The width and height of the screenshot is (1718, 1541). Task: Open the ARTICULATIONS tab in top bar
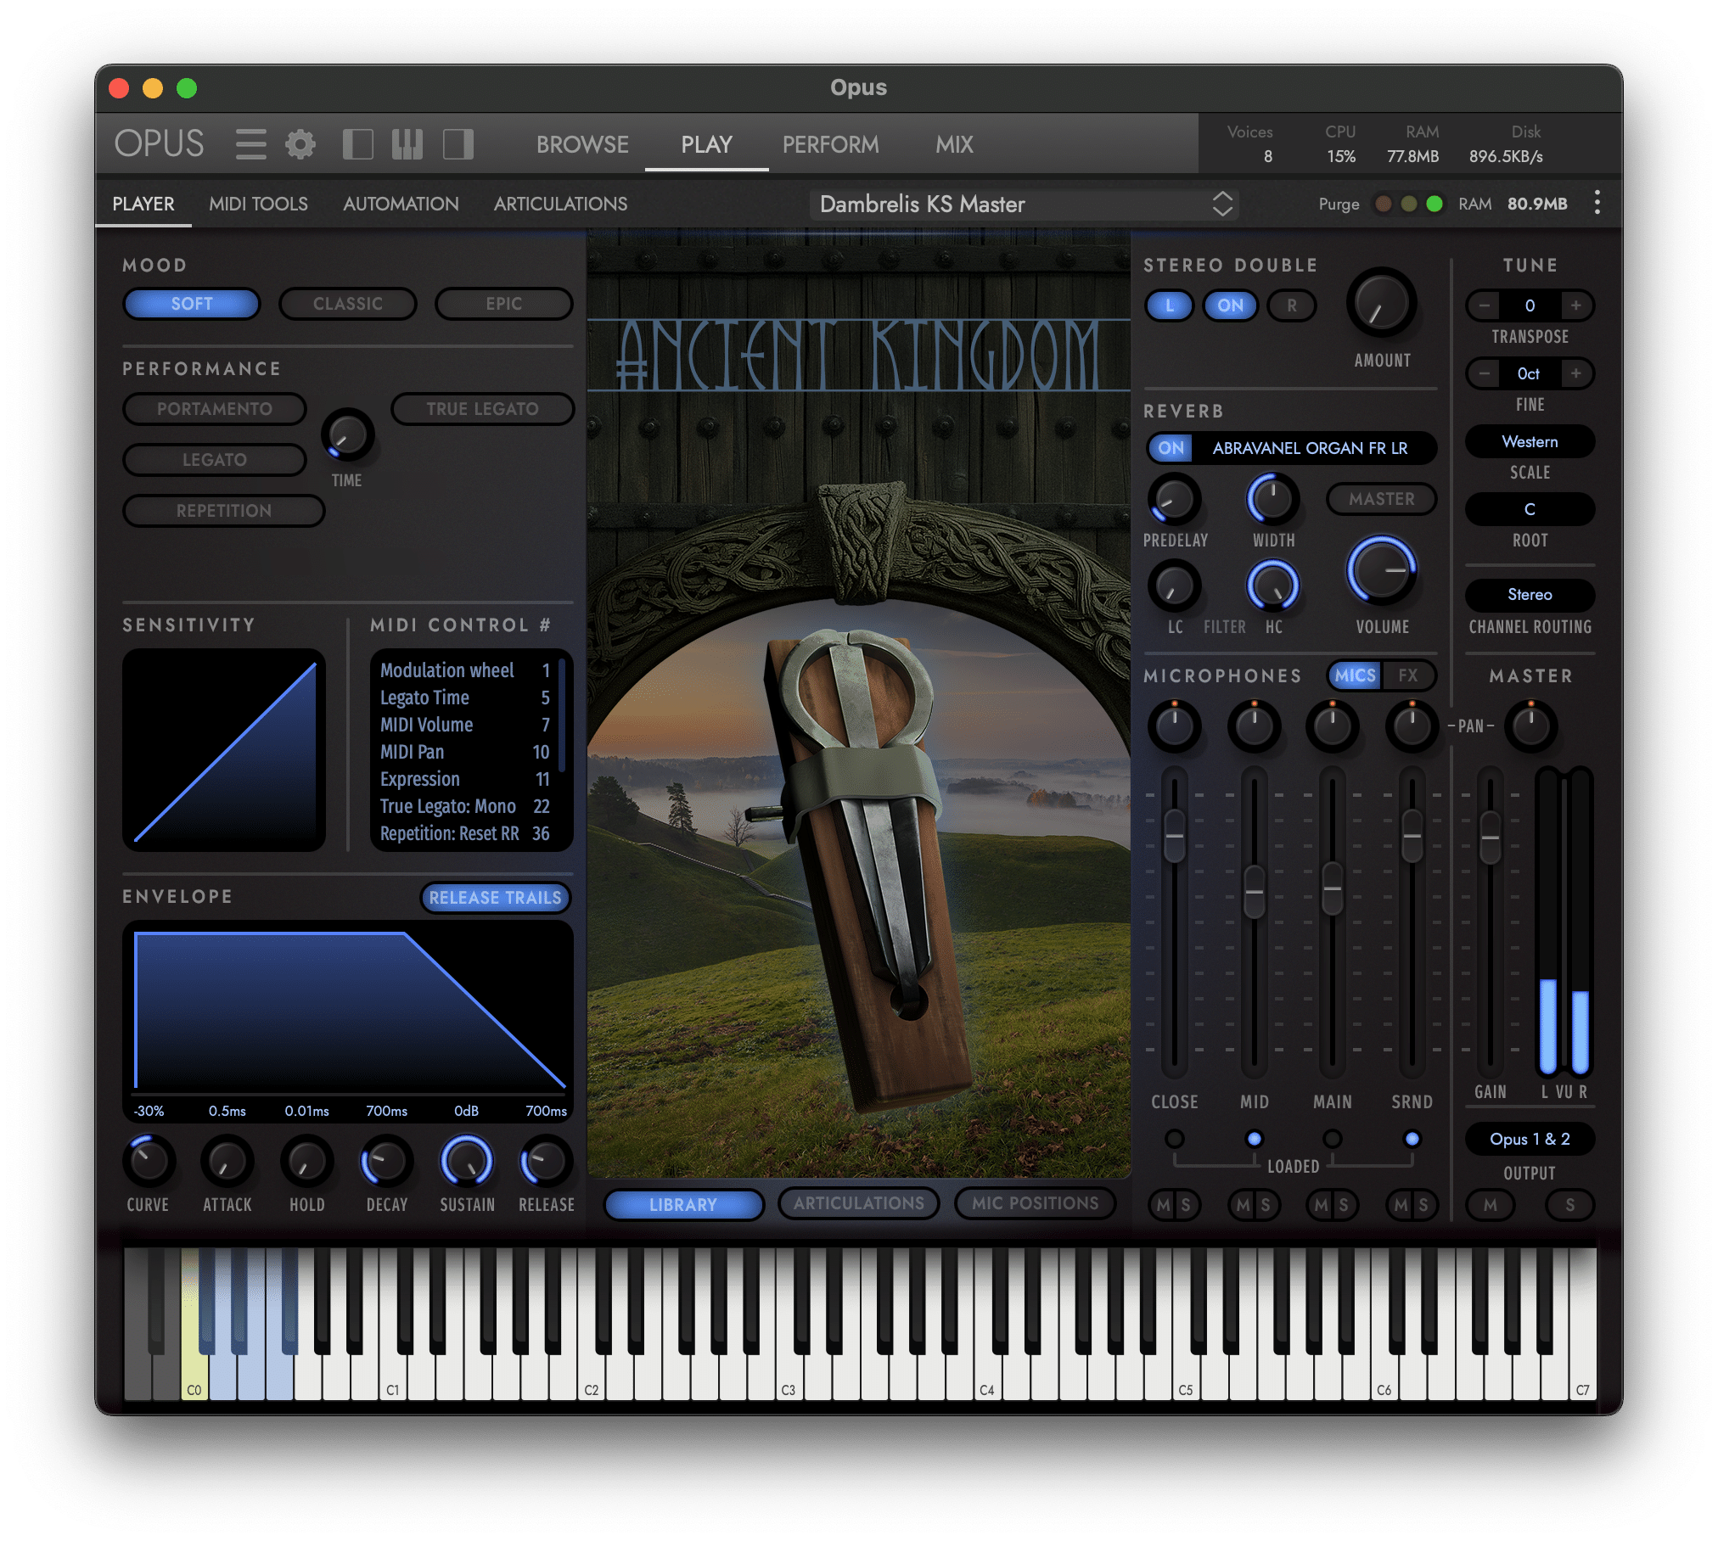point(560,204)
